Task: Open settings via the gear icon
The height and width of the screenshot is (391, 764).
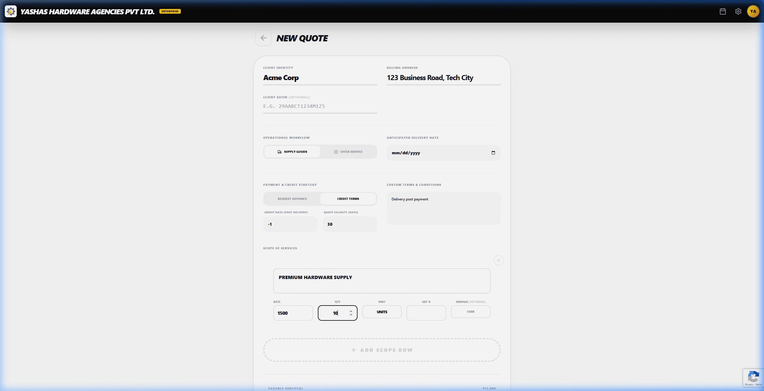Action: click(738, 11)
